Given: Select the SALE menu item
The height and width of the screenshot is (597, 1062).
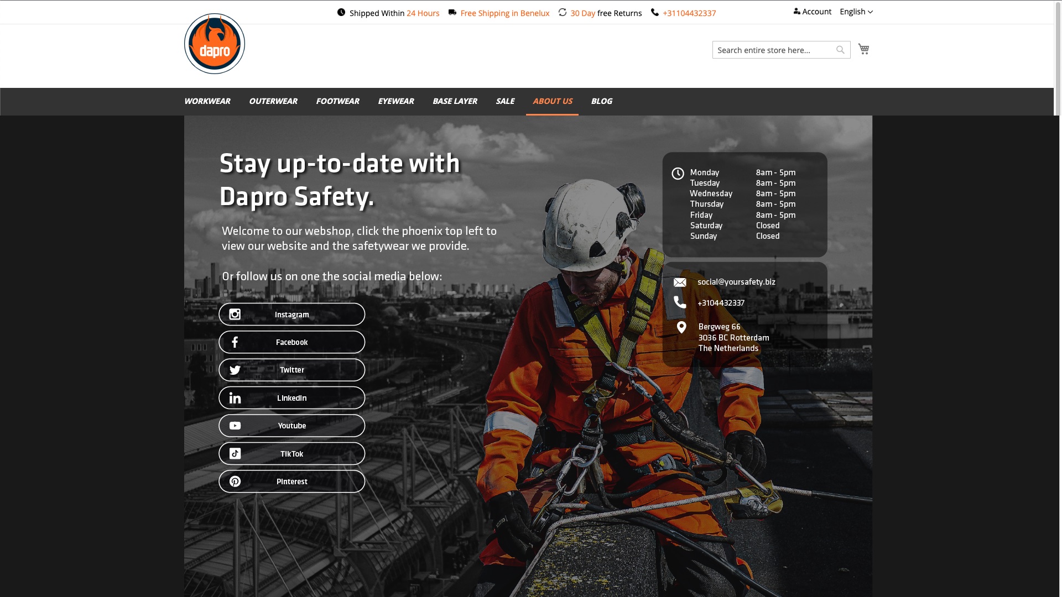Looking at the screenshot, I should tap(504, 101).
